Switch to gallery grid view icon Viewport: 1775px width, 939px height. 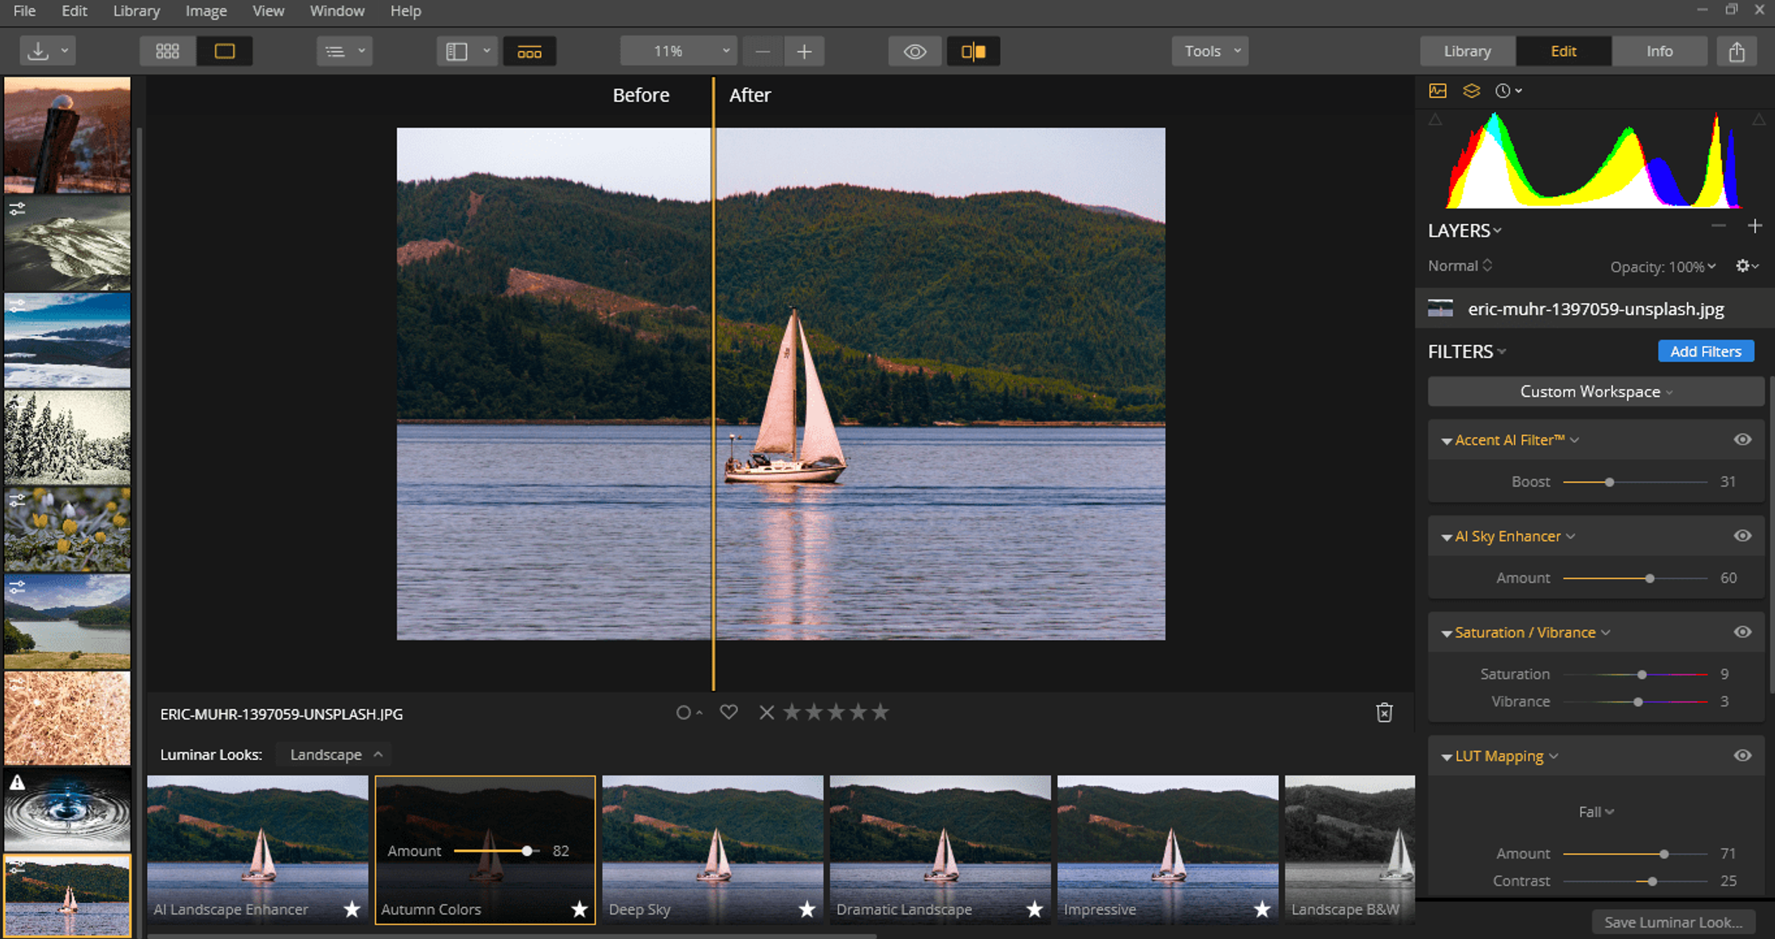167,51
